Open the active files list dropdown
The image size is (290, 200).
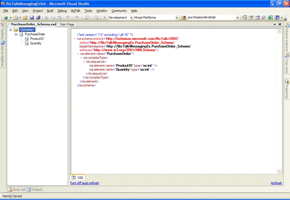tap(275, 25)
